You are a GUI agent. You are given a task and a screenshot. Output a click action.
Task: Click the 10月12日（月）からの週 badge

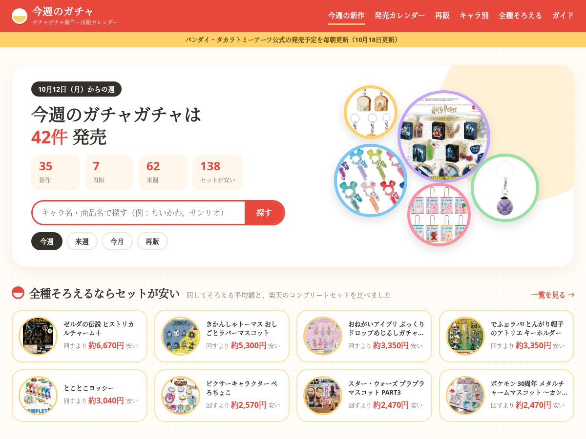[x=76, y=89]
